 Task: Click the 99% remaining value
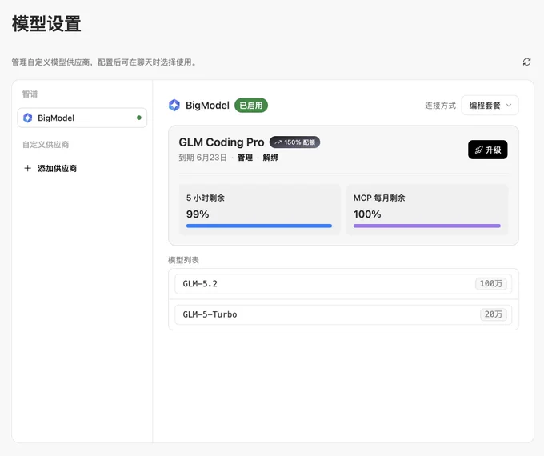click(x=198, y=214)
